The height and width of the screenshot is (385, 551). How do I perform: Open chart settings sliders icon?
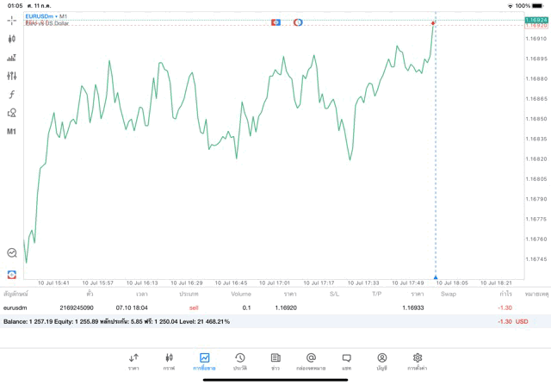[11, 76]
